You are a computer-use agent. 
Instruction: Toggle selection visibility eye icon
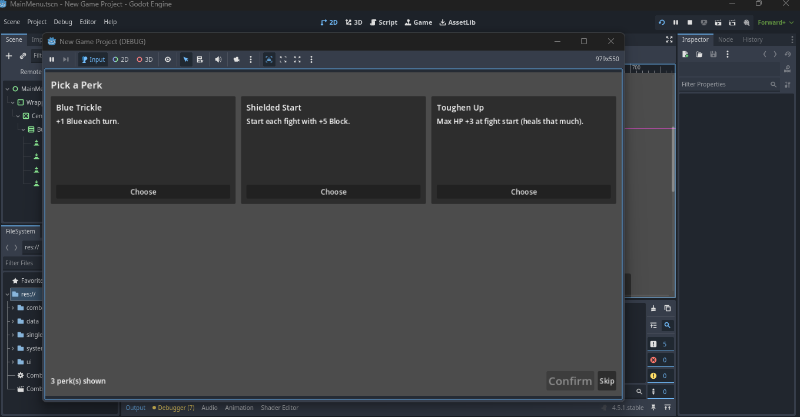168,59
